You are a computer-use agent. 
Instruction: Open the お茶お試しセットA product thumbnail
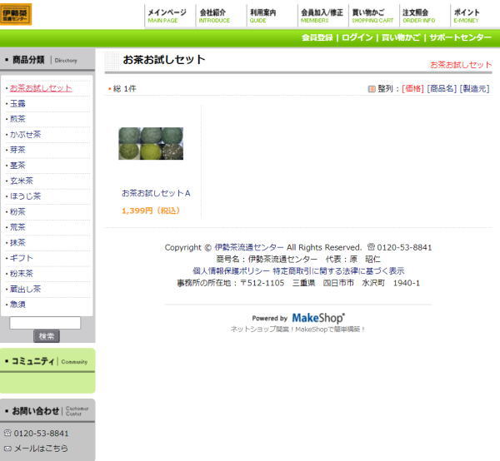click(151, 143)
